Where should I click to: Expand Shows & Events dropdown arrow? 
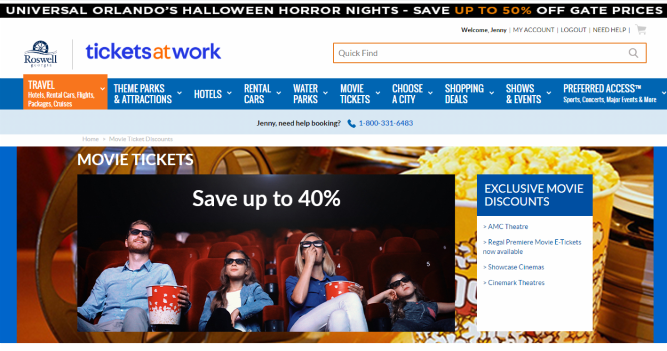coord(548,93)
